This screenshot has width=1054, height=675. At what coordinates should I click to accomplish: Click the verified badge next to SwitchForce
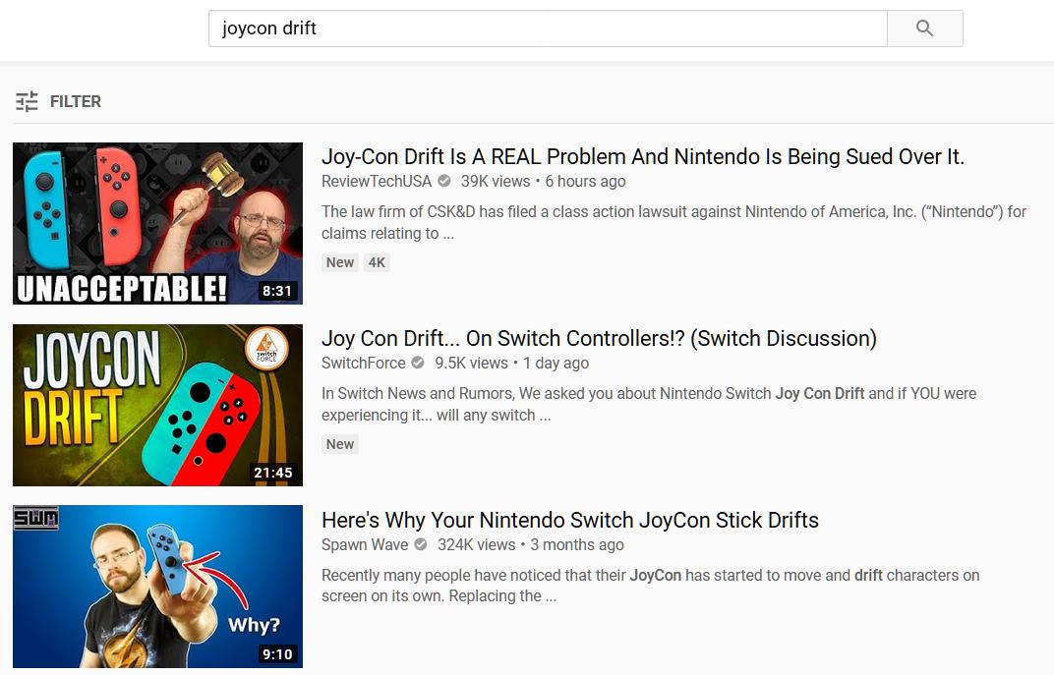[x=418, y=363]
